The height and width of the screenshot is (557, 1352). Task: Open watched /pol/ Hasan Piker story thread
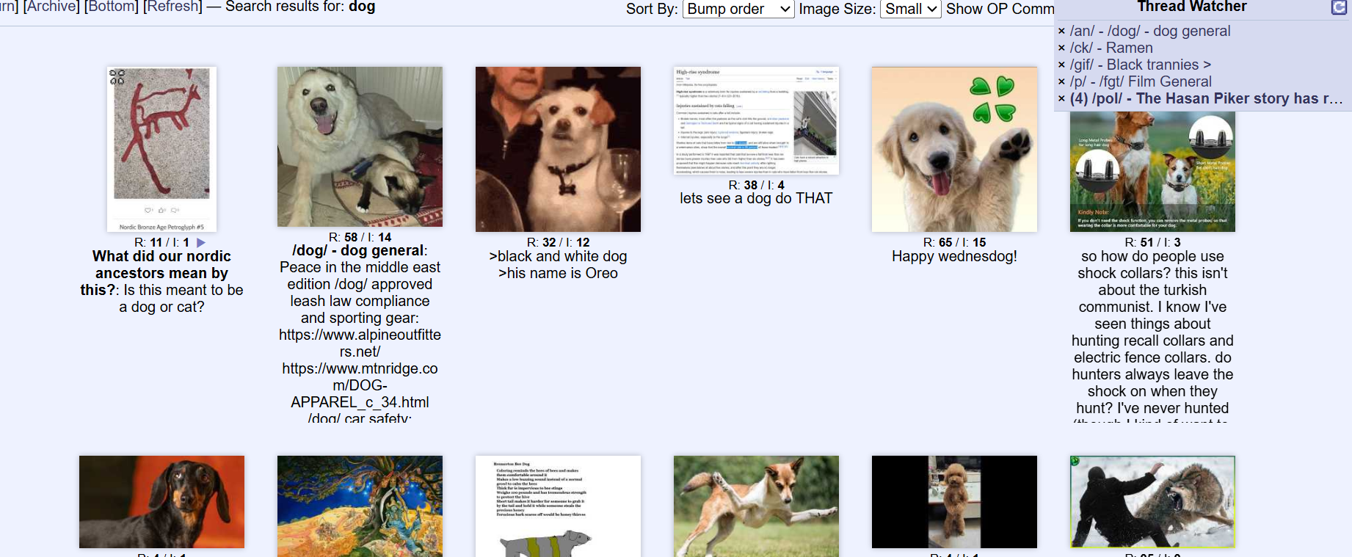1206,98
